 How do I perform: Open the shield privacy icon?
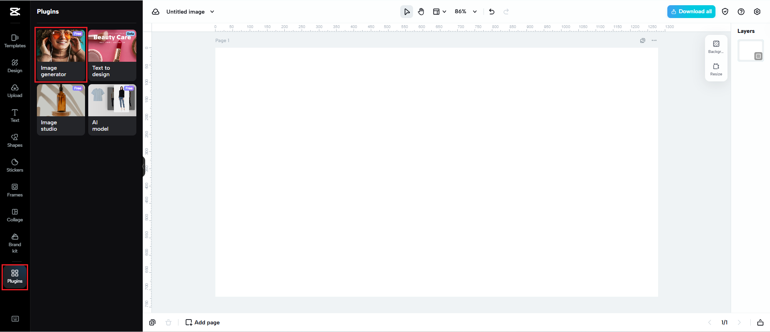click(725, 12)
